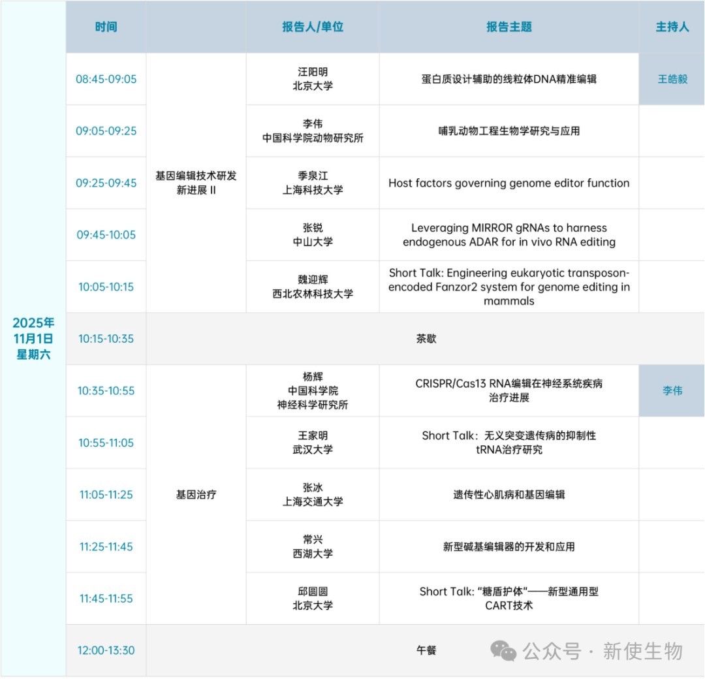Select the 时间 column header
The width and height of the screenshot is (705, 679).
tap(106, 27)
